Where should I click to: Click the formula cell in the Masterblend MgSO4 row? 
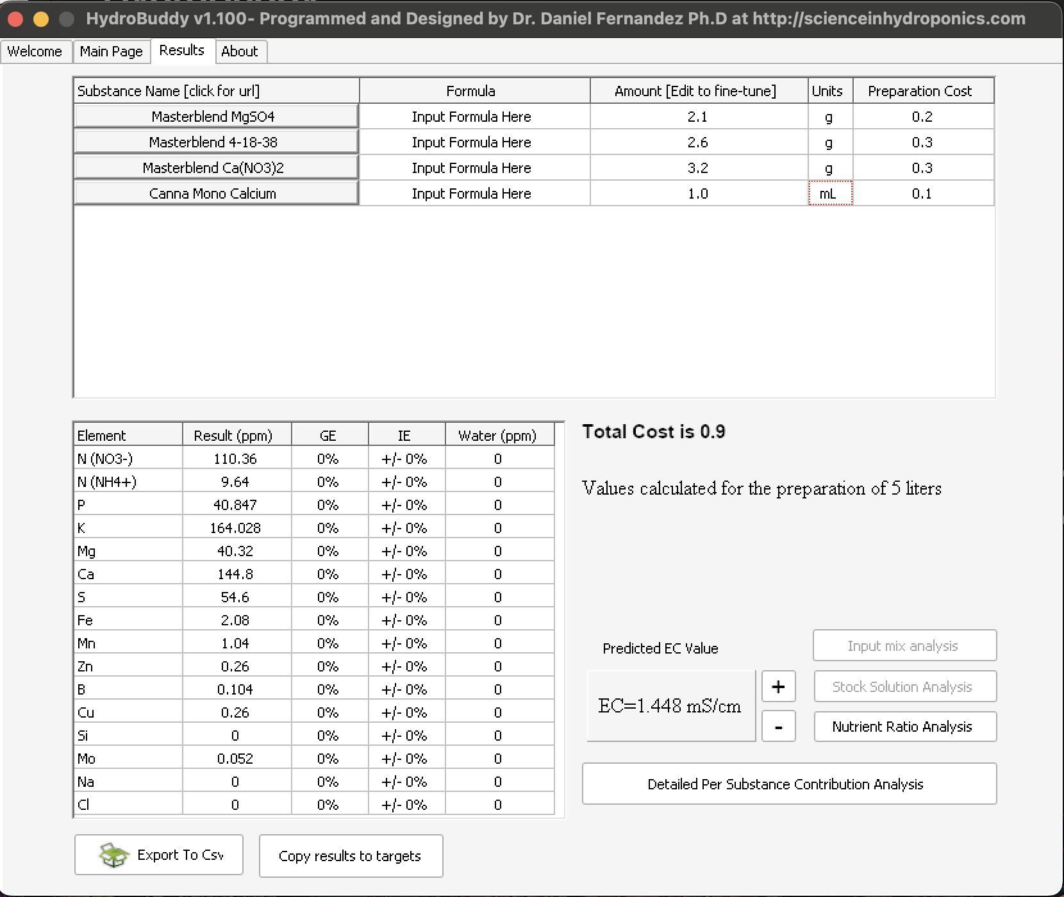[474, 117]
